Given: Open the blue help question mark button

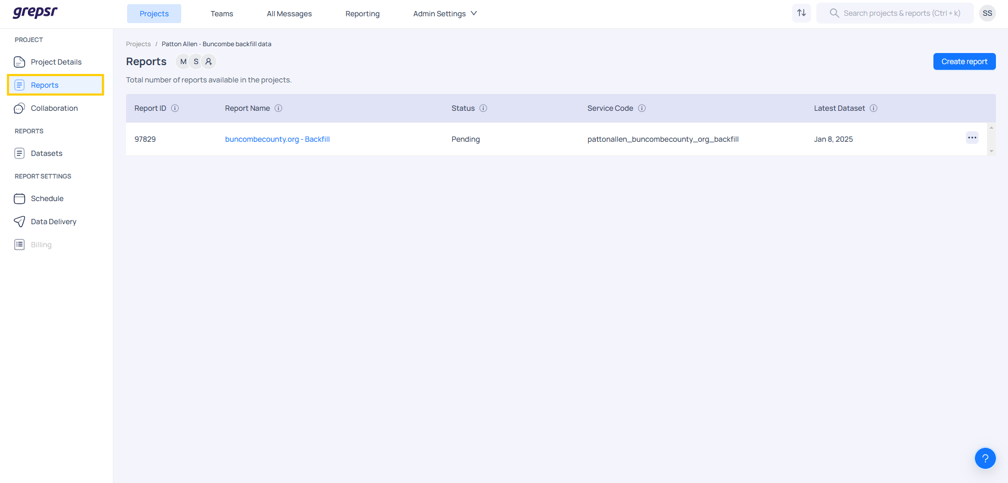Looking at the screenshot, I should click(985, 458).
